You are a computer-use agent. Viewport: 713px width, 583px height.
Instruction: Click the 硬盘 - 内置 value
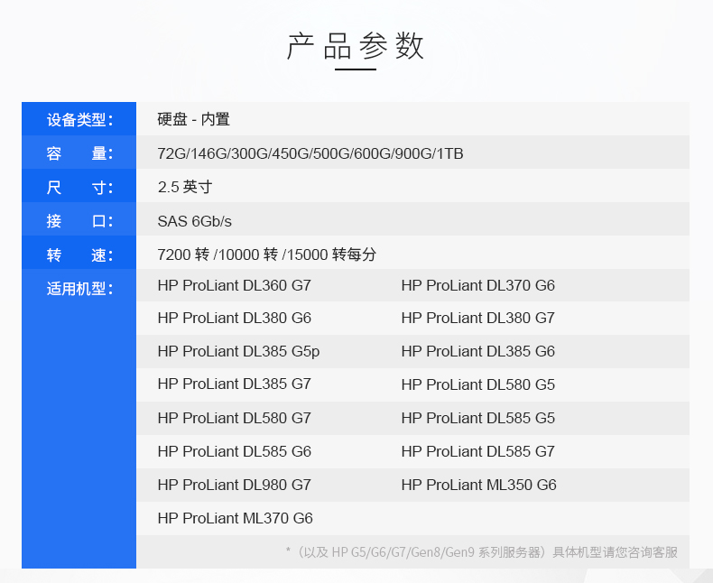(x=194, y=120)
